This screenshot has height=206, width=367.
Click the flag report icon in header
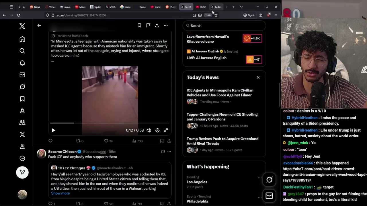tap(148, 25)
